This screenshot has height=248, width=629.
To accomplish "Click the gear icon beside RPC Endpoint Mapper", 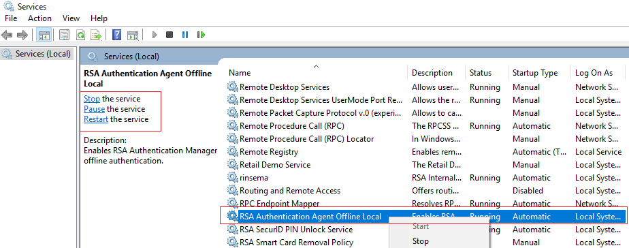I will pos(232,203).
